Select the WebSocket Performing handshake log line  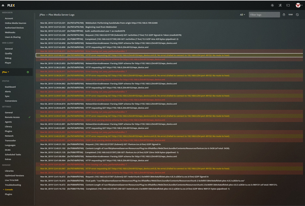(169, 23)
